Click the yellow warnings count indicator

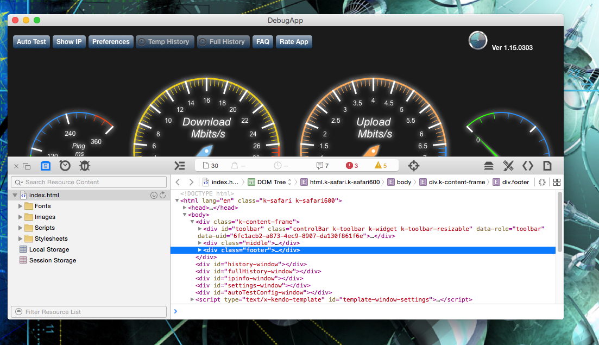[x=381, y=166]
